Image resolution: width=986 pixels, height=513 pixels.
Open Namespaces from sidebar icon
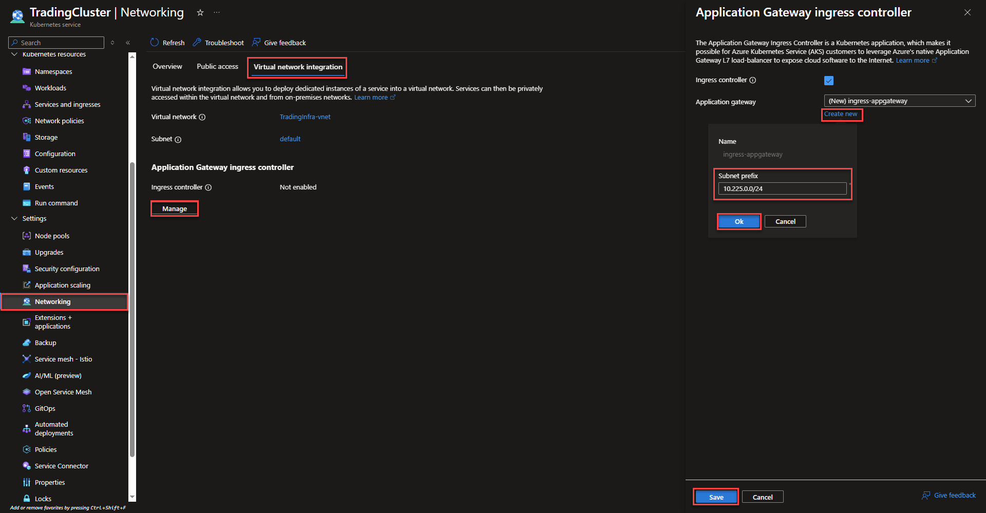(x=27, y=72)
